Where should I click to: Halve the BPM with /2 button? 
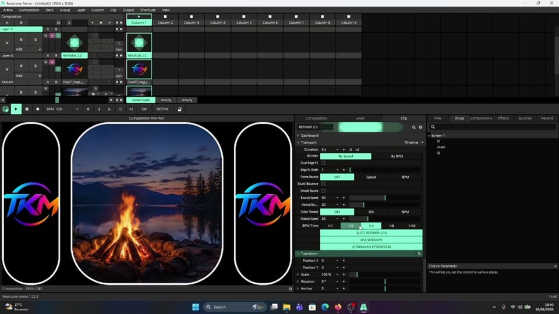pos(120,109)
